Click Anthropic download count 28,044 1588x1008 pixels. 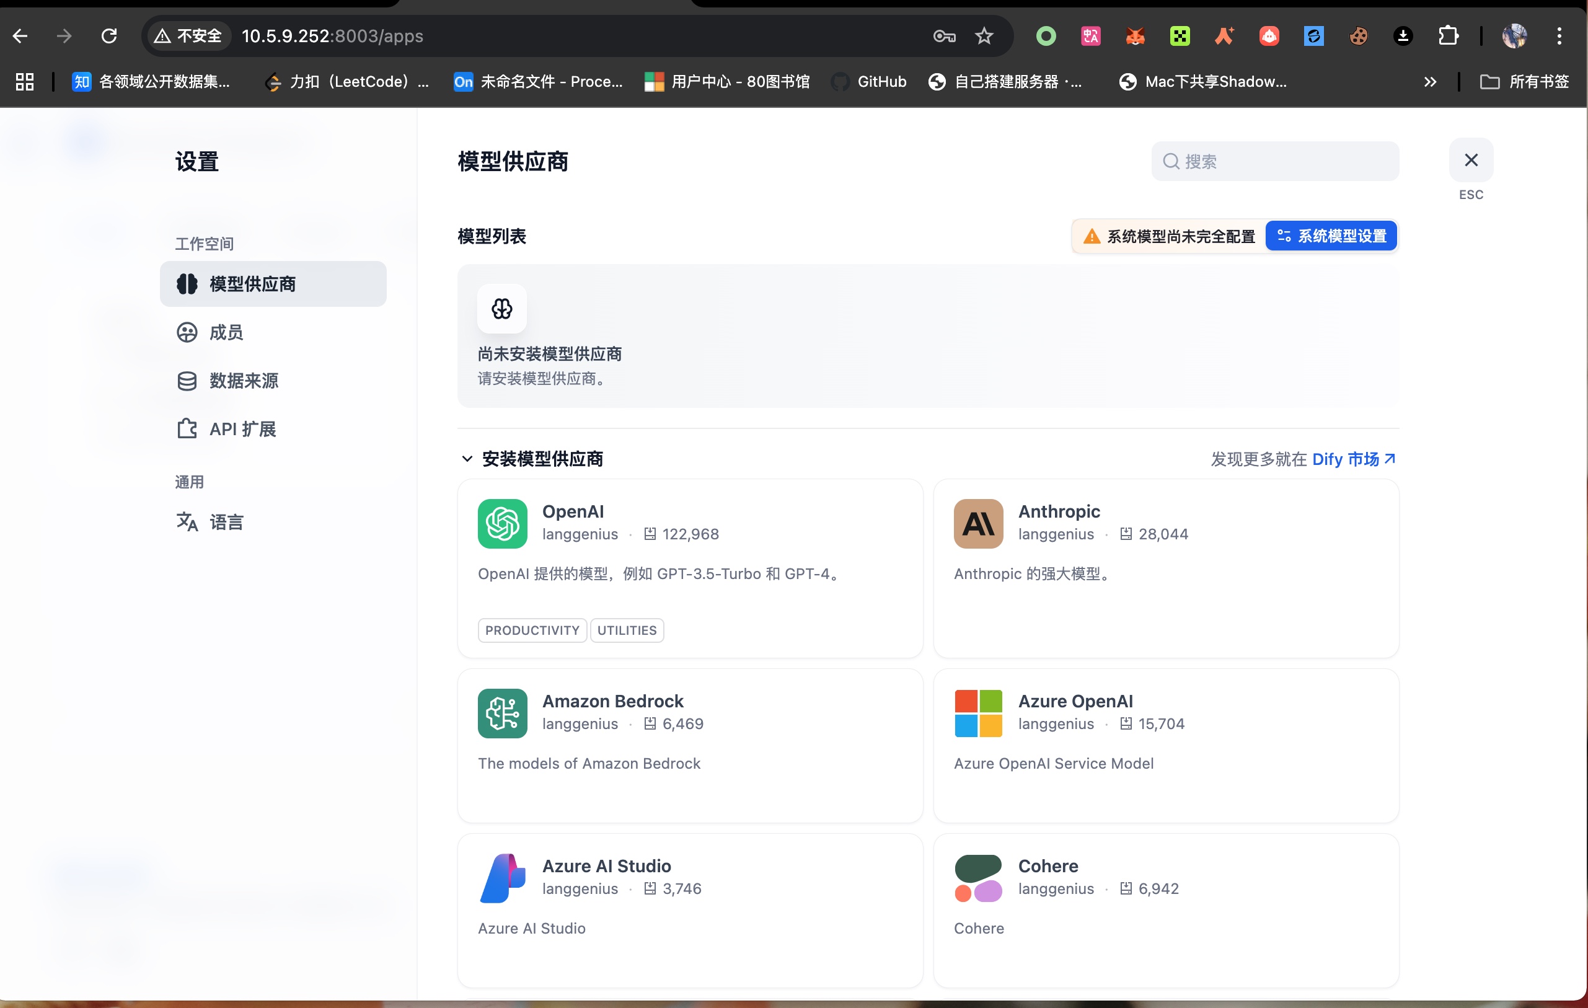(1163, 534)
